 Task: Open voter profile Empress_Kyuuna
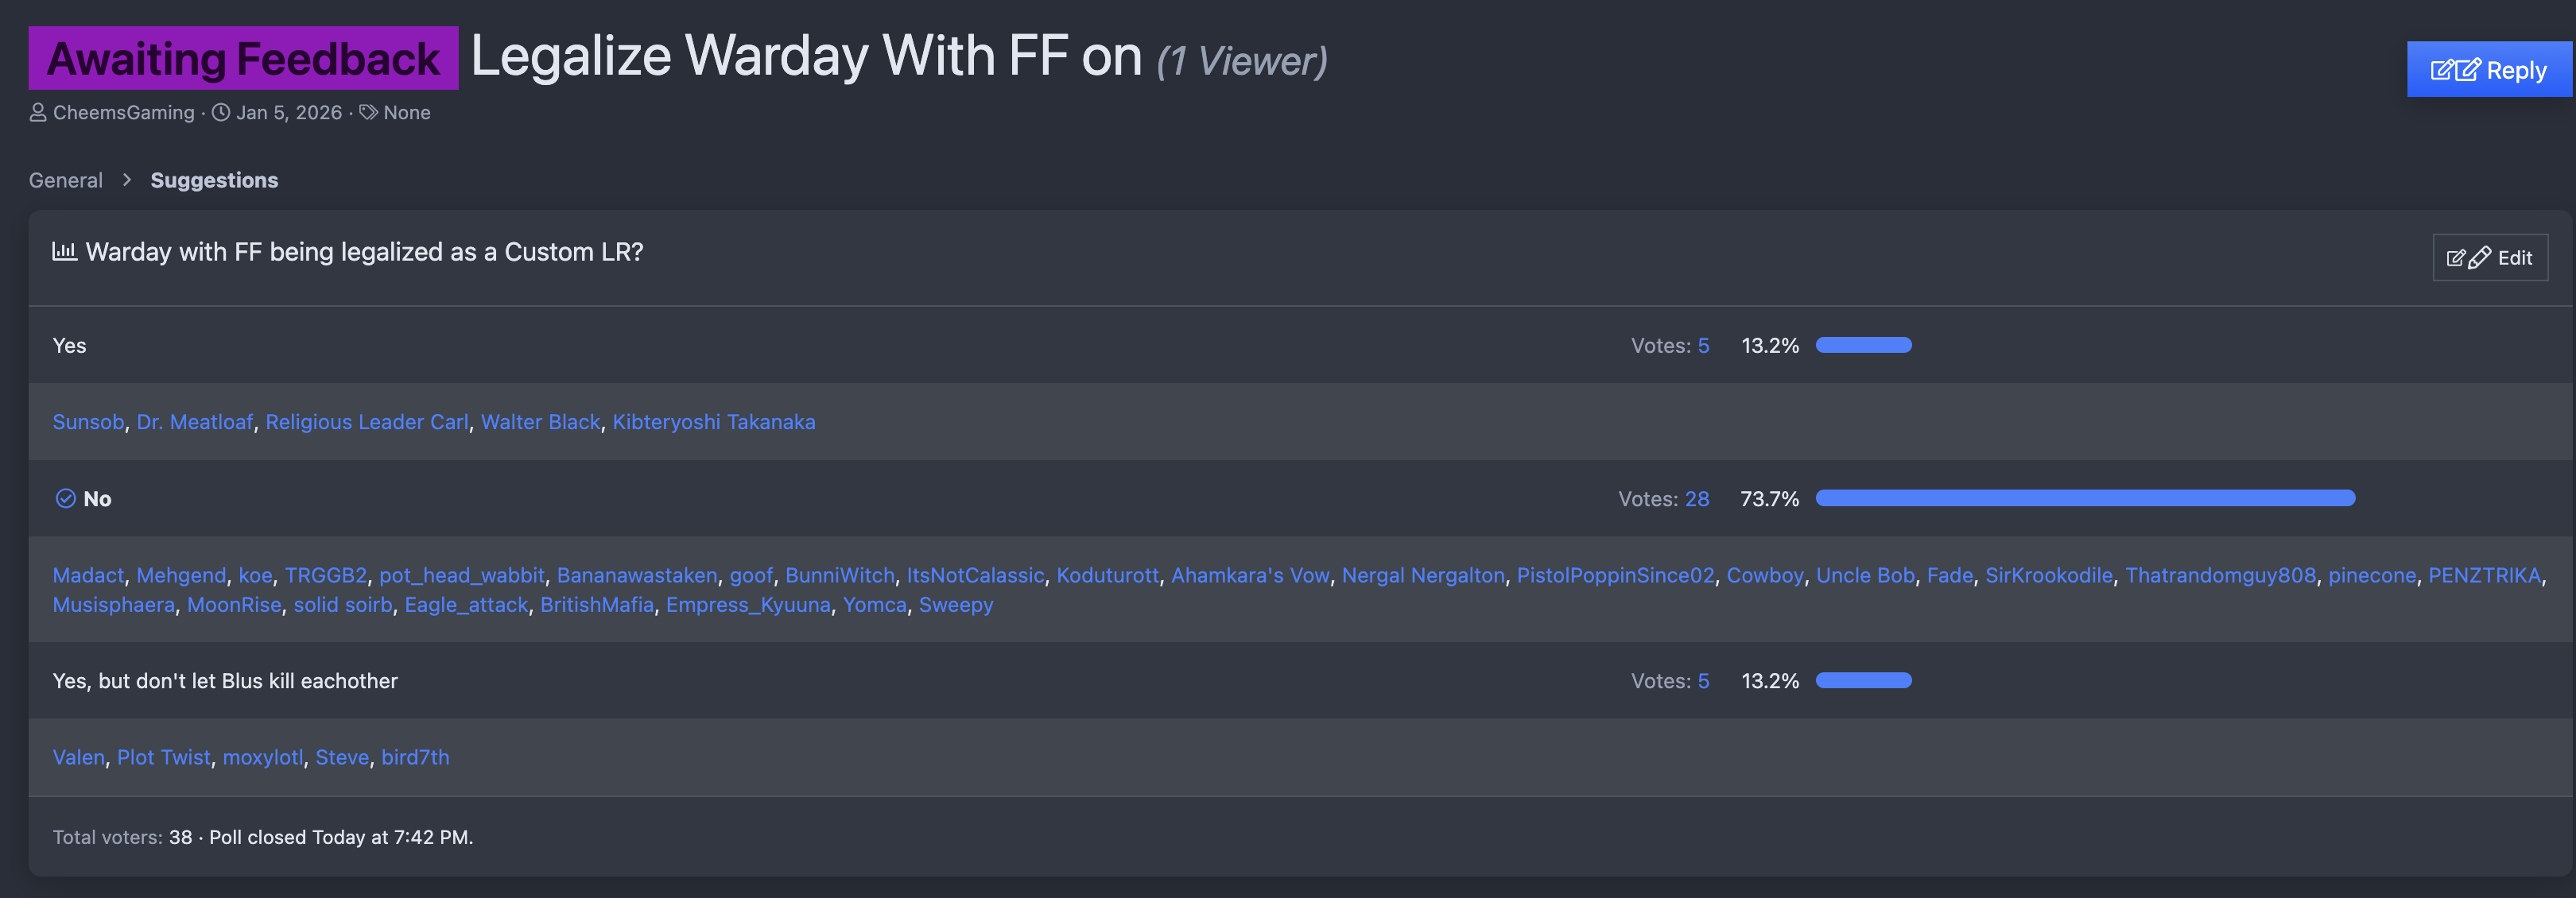click(x=748, y=605)
